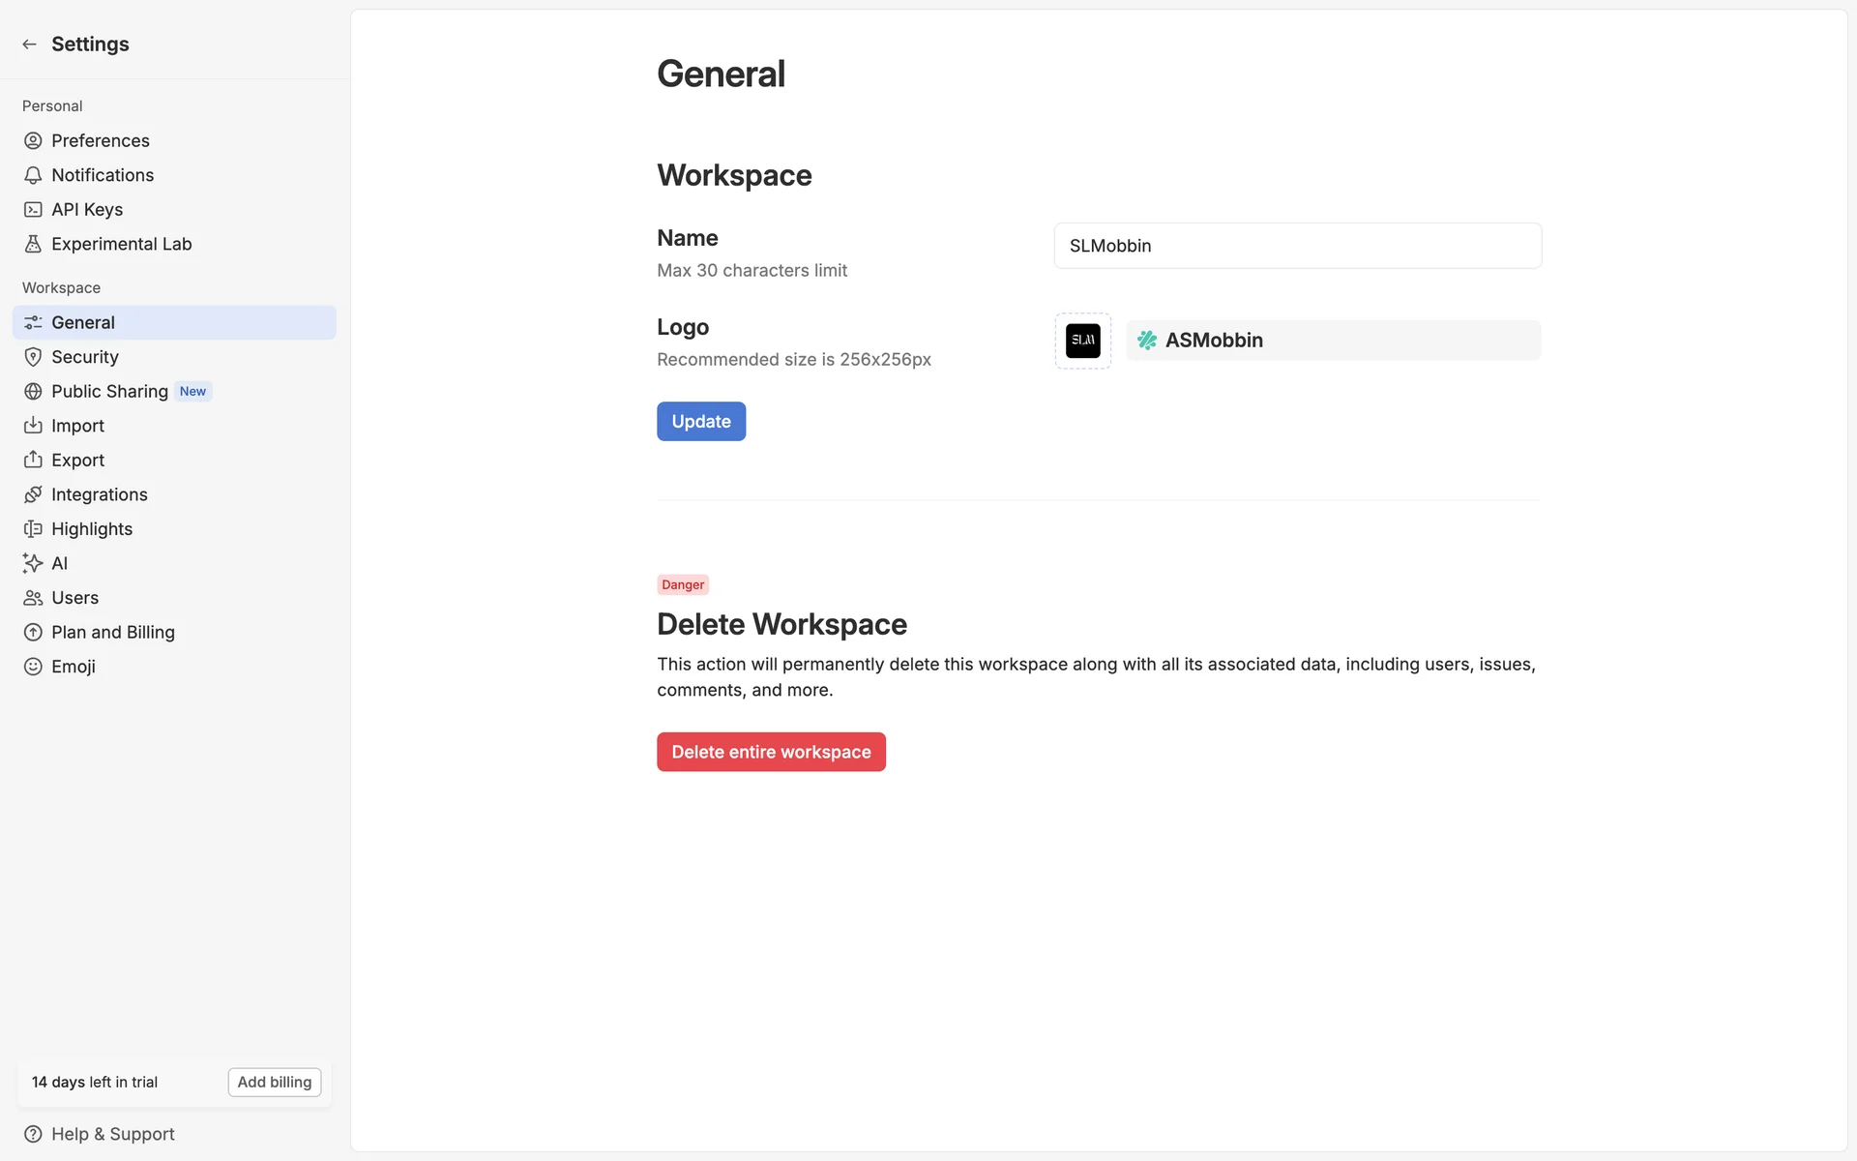Navigate to Plan and Billing

tap(112, 633)
